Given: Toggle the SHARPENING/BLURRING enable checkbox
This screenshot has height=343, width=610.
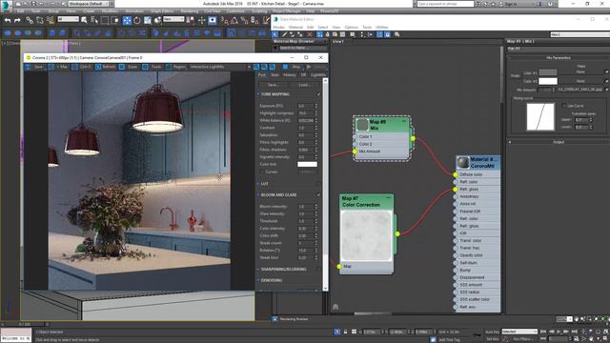Looking at the screenshot, I should click(318, 269).
